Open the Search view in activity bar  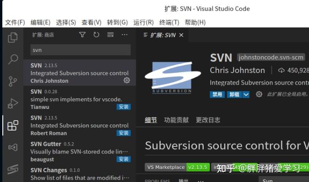[13, 59]
